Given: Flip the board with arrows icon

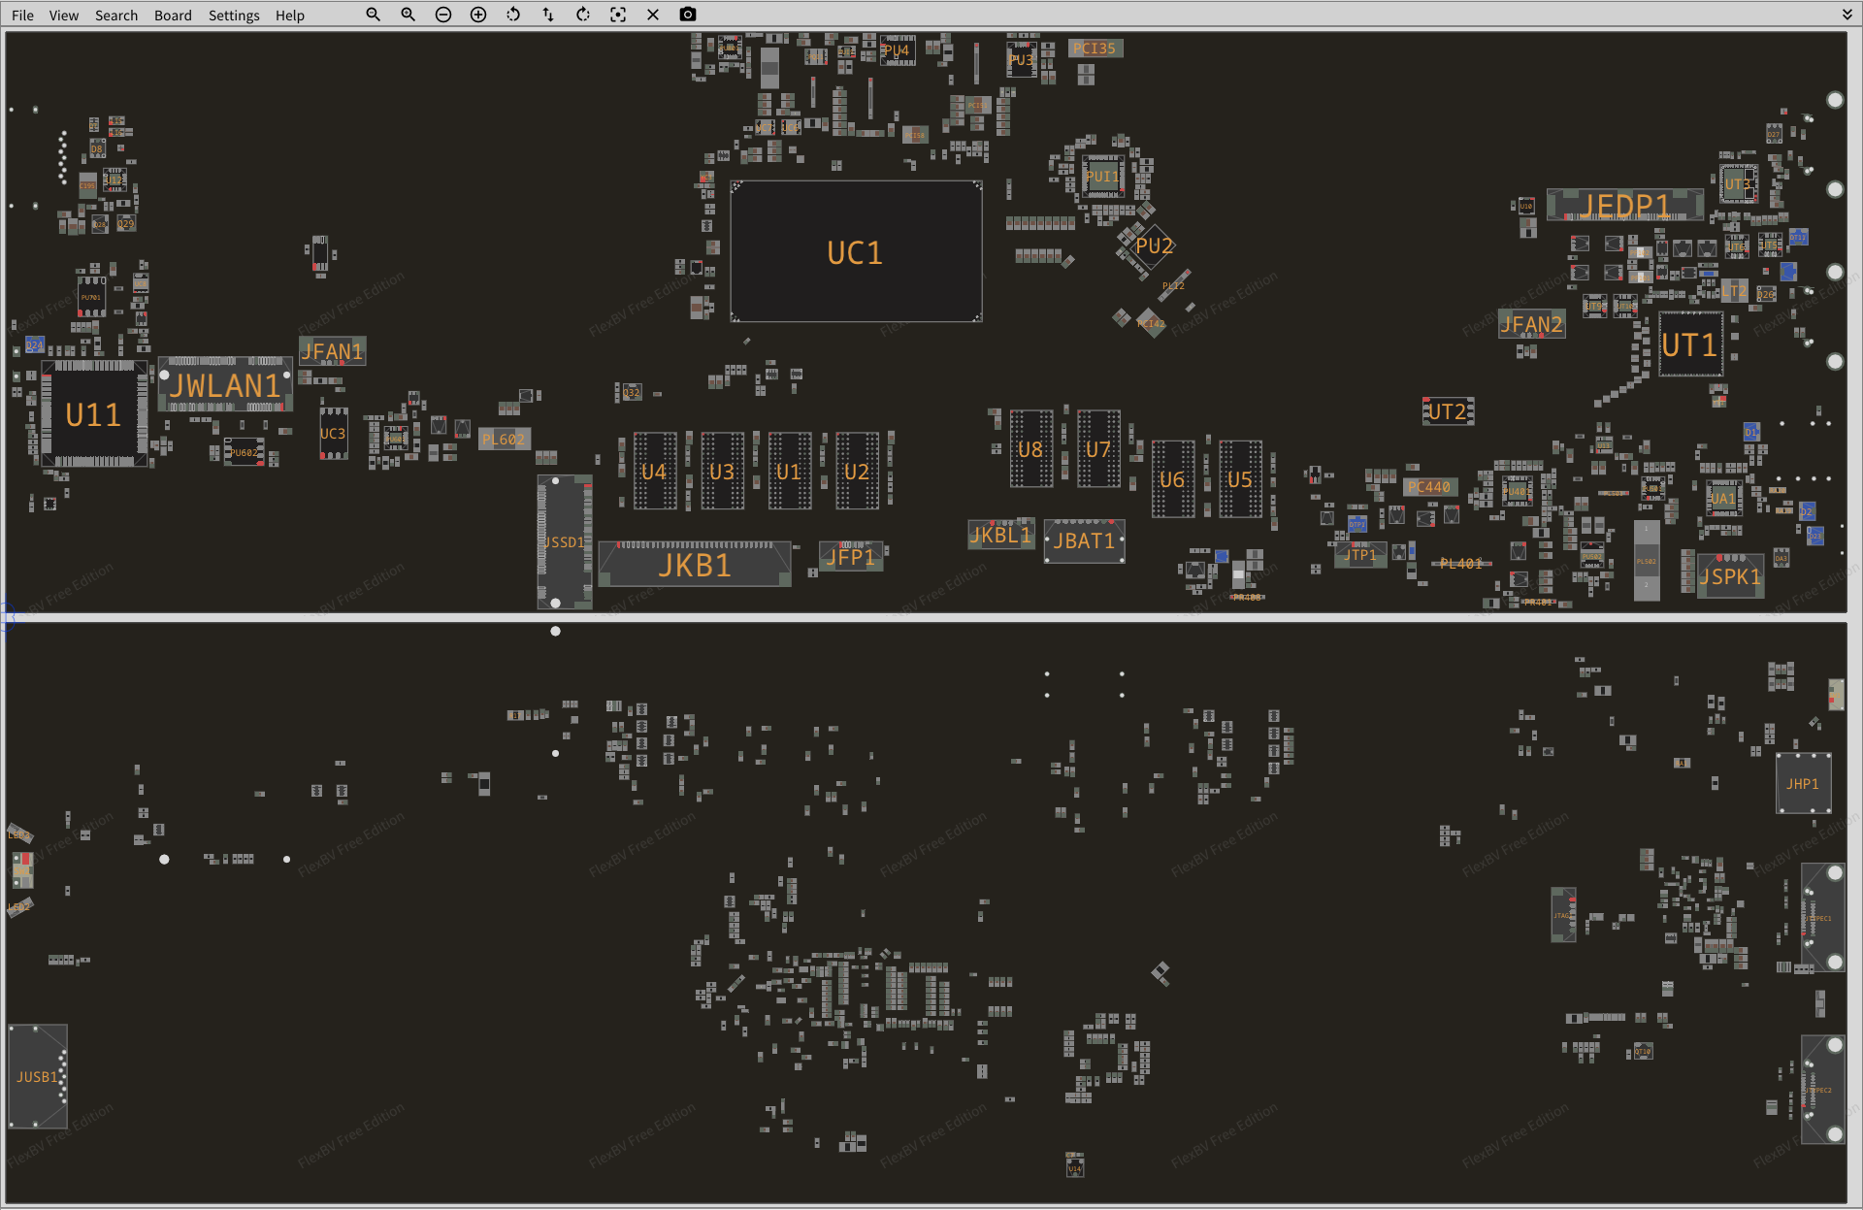Looking at the screenshot, I should tap(548, 15).
